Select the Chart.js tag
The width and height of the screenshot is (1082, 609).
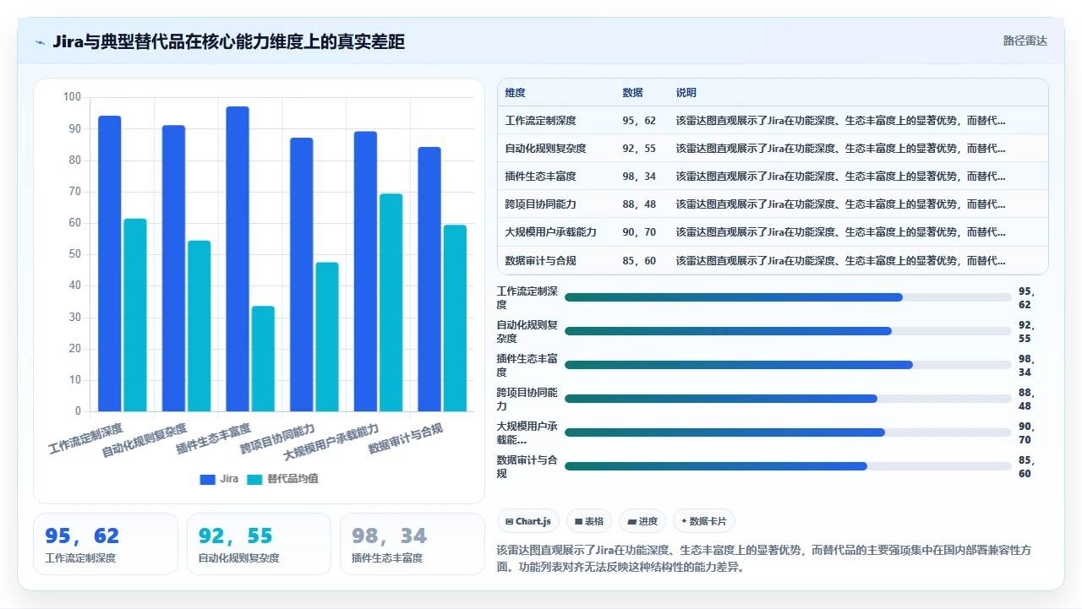528,521
